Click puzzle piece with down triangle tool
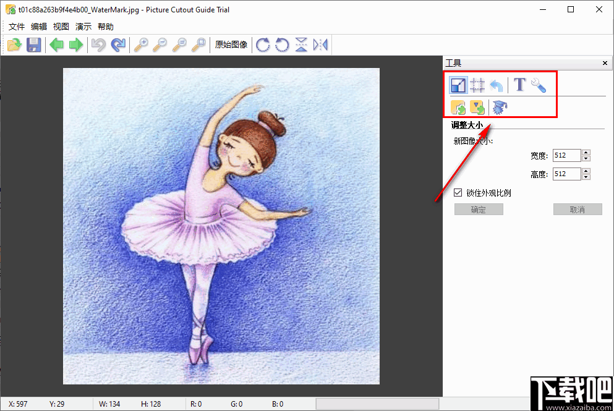 [477, 107]
